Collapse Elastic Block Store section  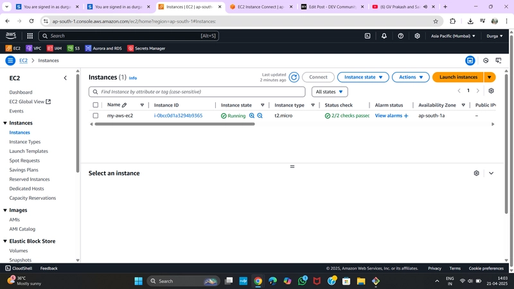5,241
